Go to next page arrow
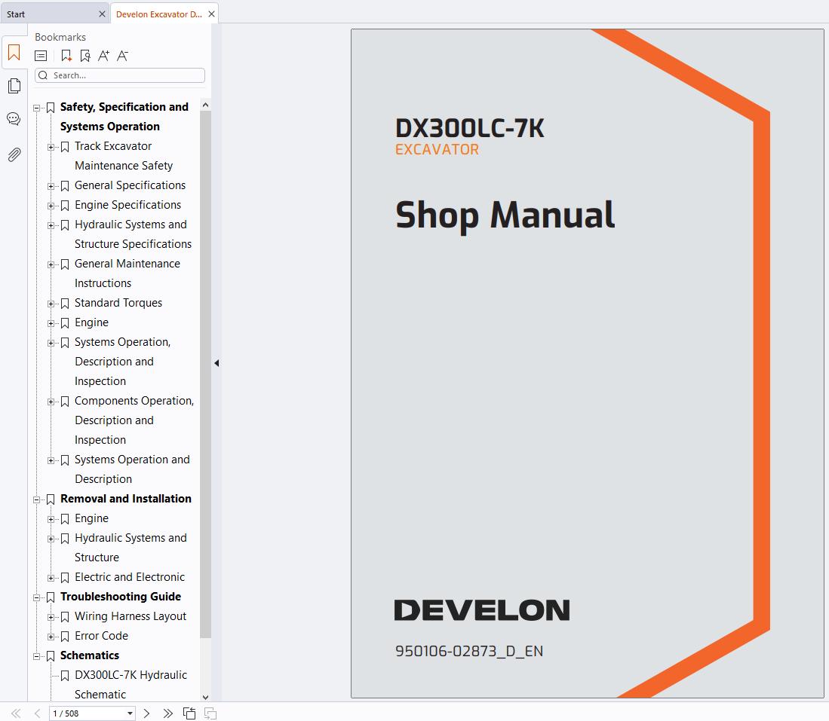Image resolution: width=829 pixels, height=721 pixels. point(146,713)
